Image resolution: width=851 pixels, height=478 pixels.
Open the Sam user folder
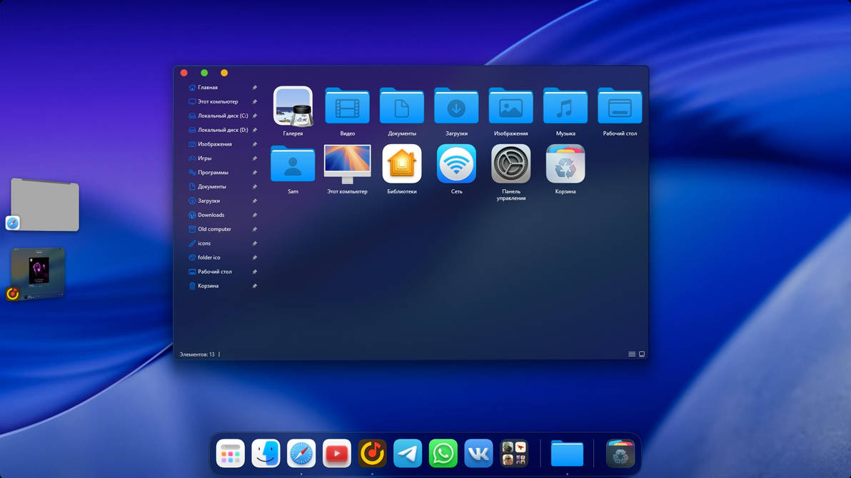pos(293,164)
